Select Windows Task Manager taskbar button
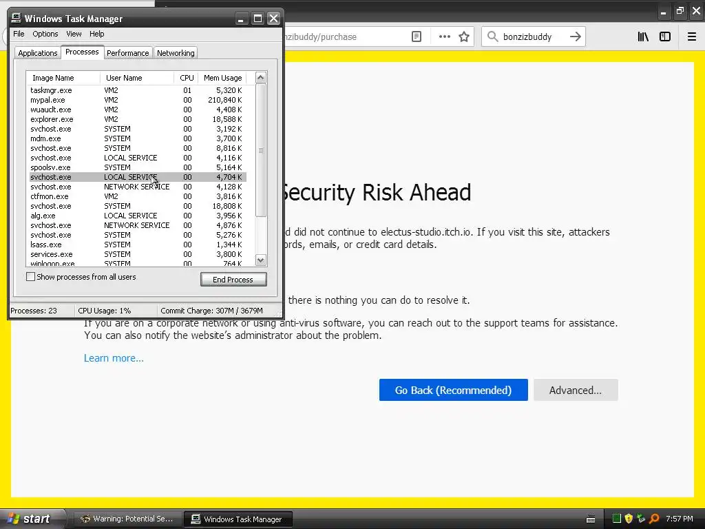This screenshot has height=529, width=705. point(238,519)
